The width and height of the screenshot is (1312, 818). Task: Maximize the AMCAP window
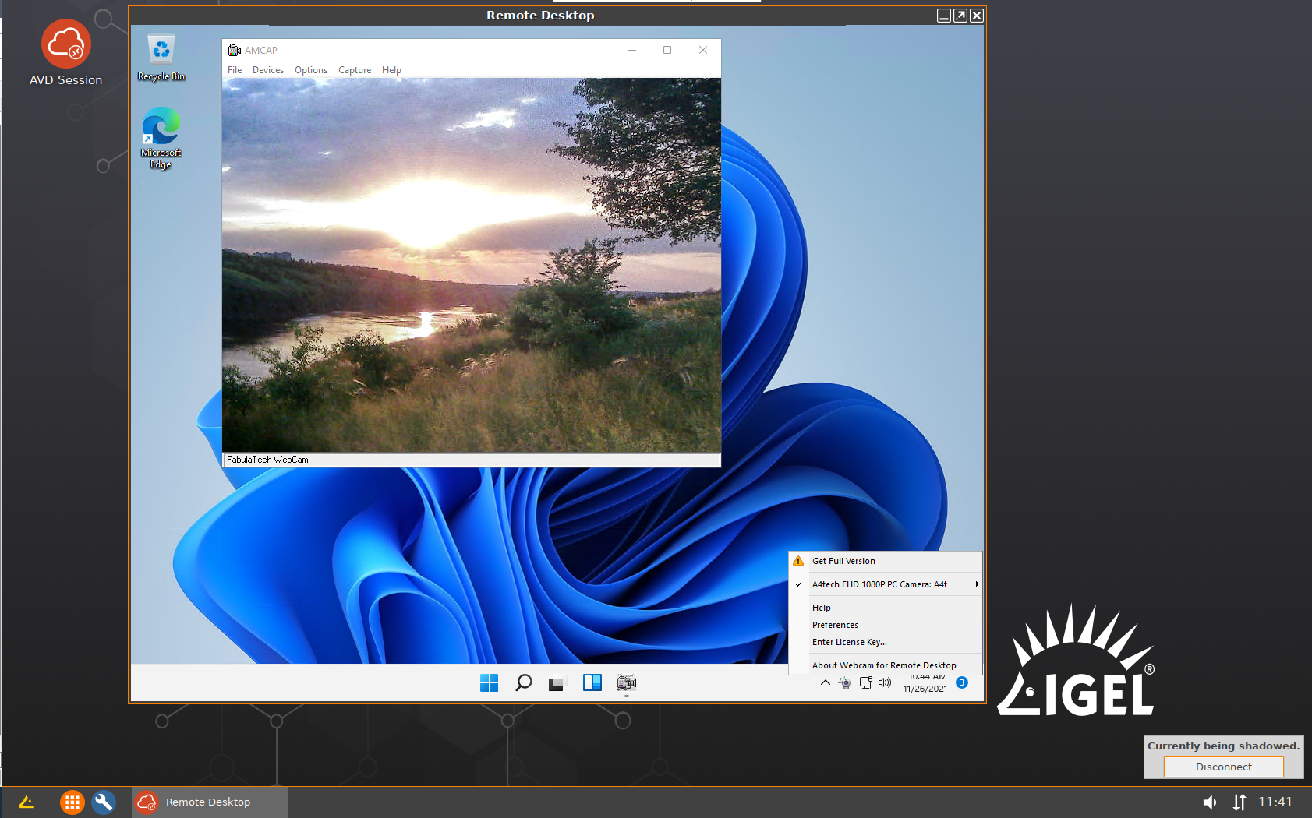[667, 50]
